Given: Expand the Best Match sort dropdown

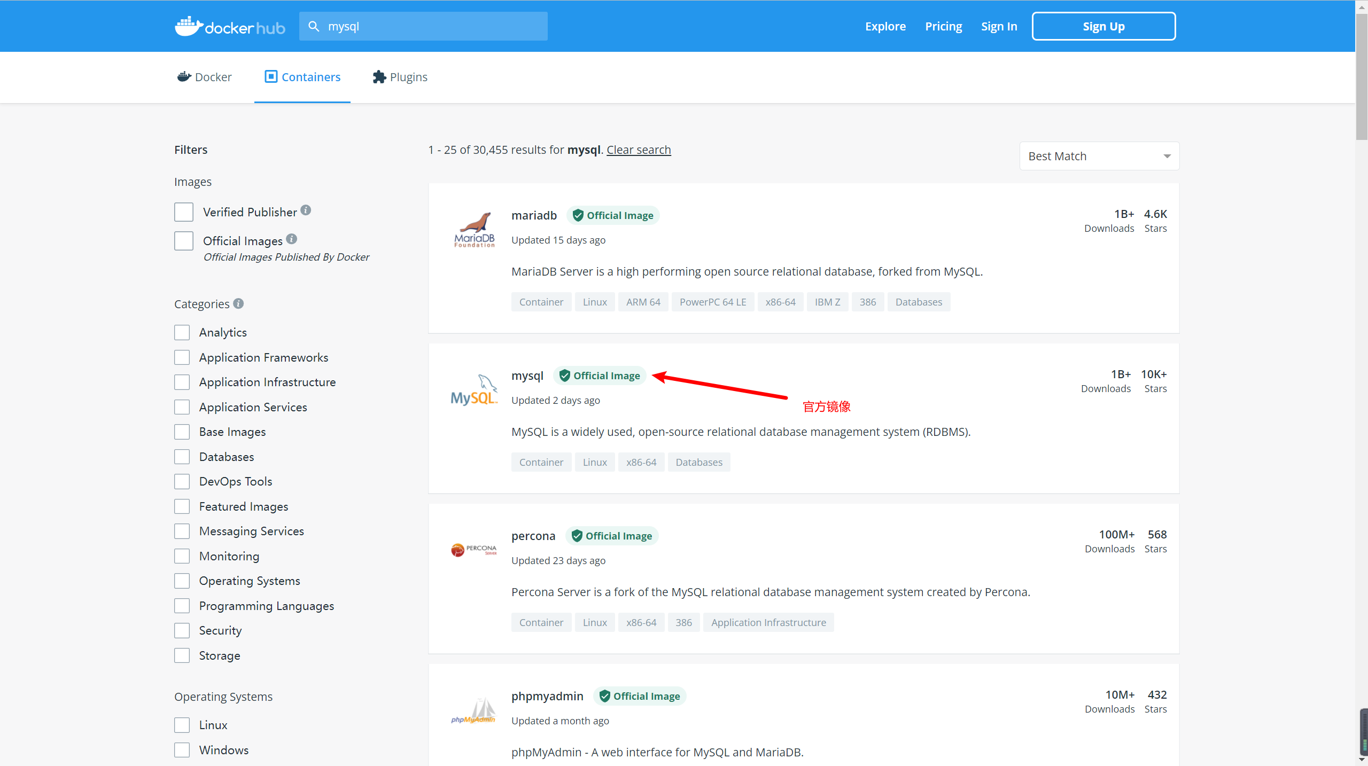Looking at the screenshot, I should (1099, 156).
